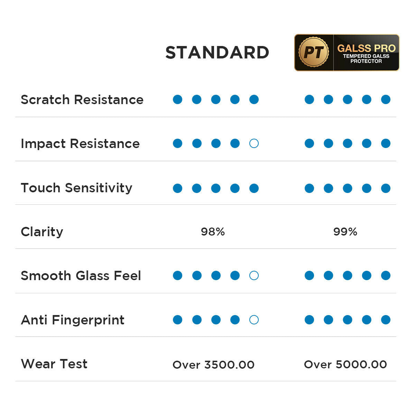Viewport: 415px width, 415px height.
Task: Click first Standard dot for Scratch Resistance
Action: [x=177, y=100]
